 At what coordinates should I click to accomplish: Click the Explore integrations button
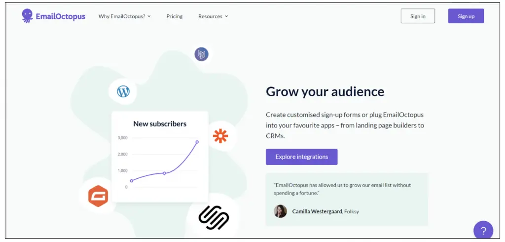[301, 157]
